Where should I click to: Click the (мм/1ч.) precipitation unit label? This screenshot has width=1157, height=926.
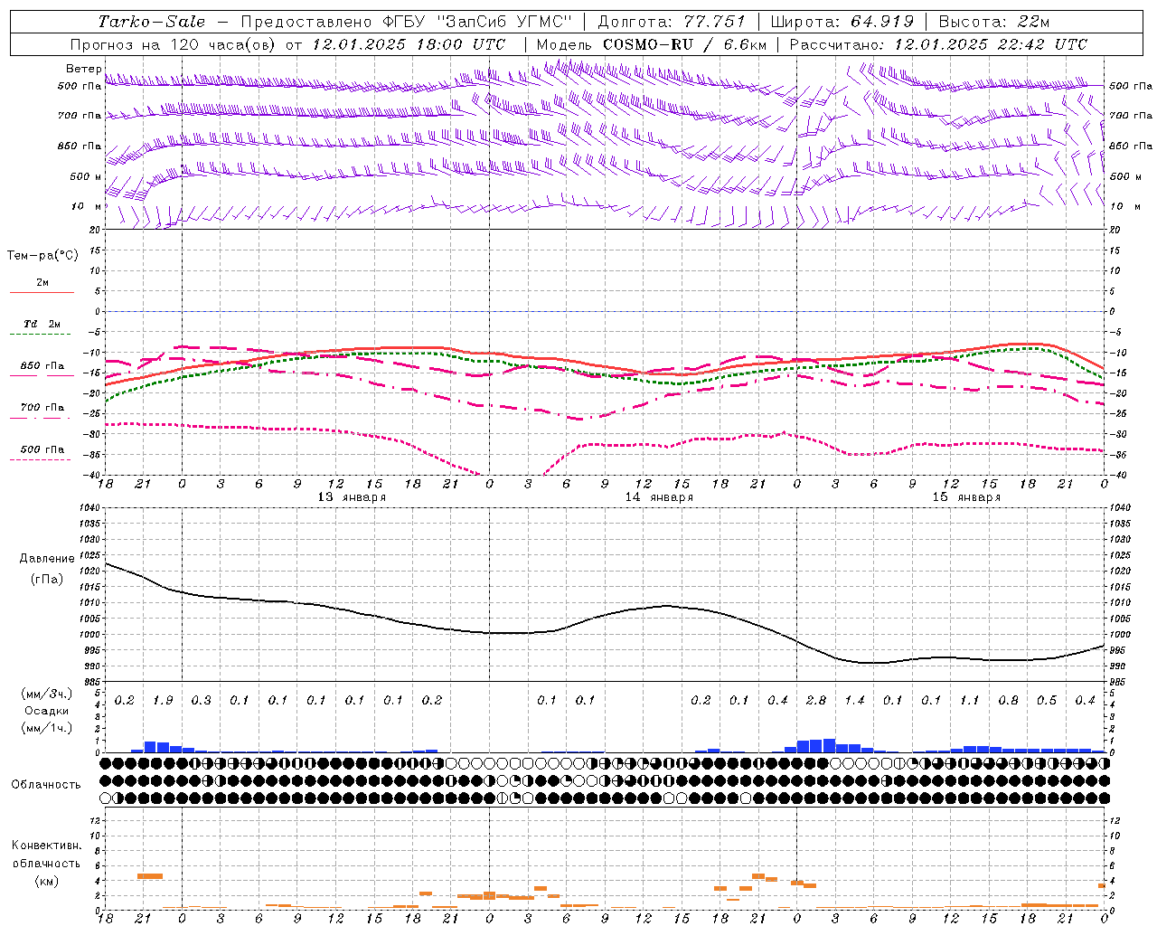pos(46,728)
